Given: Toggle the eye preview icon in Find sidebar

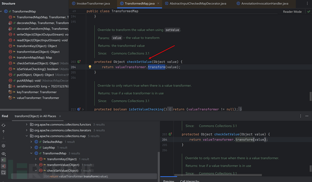Looking at the screenshot, I should click(x=4, y=153).
